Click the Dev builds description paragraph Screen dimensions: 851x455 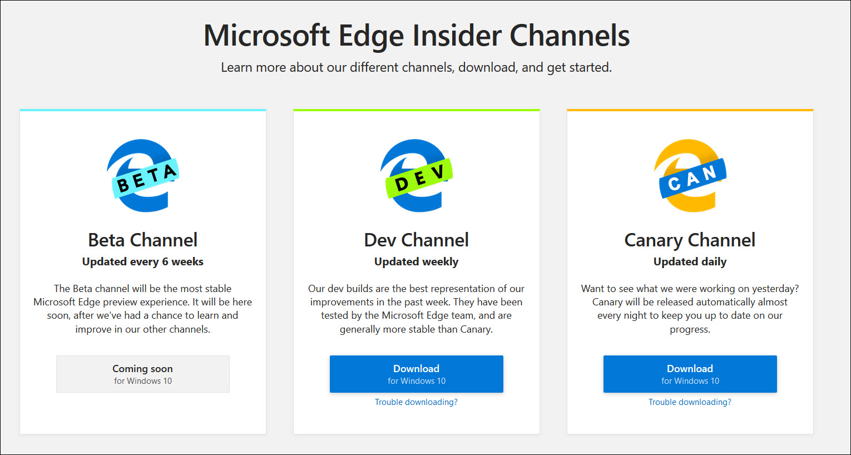(x=417, y=309)
